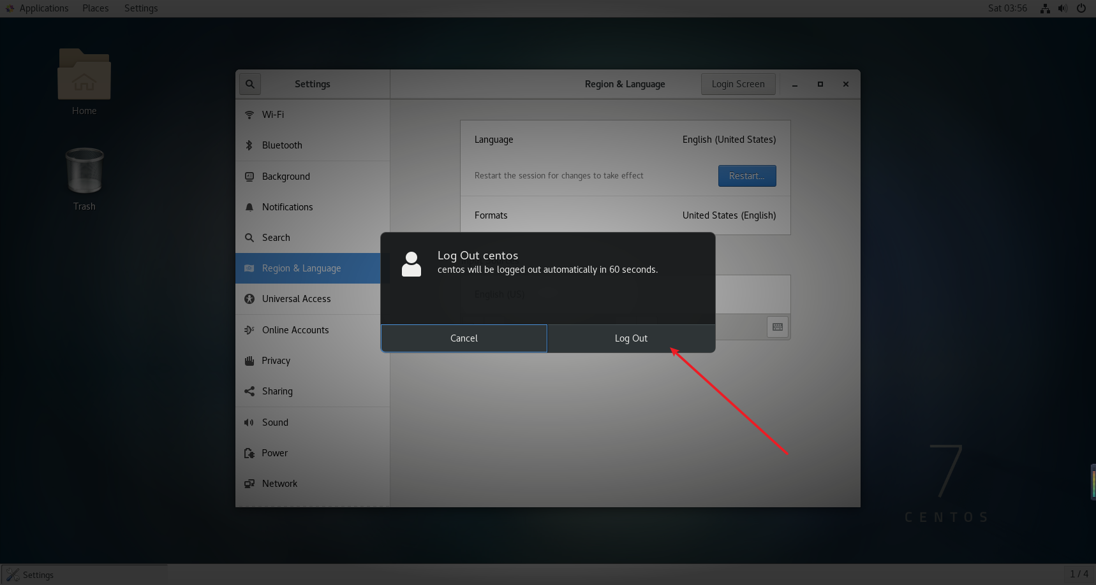Cancel the log out dialog
The height and width of the screenshot is (585, 1096).
[x=464, y=338]
